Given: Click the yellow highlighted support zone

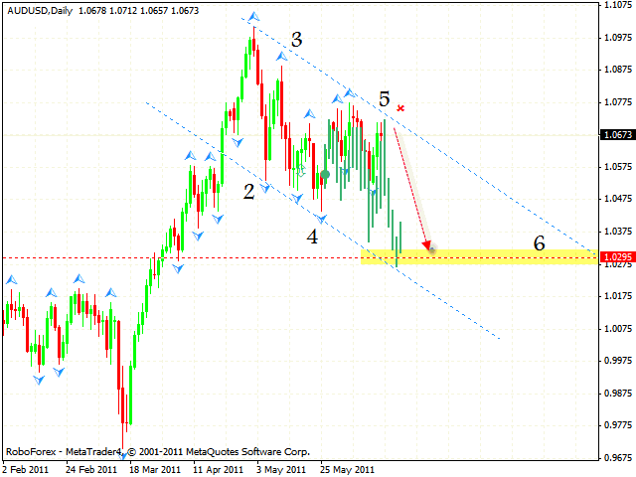Looking at the screenshot, I should tap(477, 257).
